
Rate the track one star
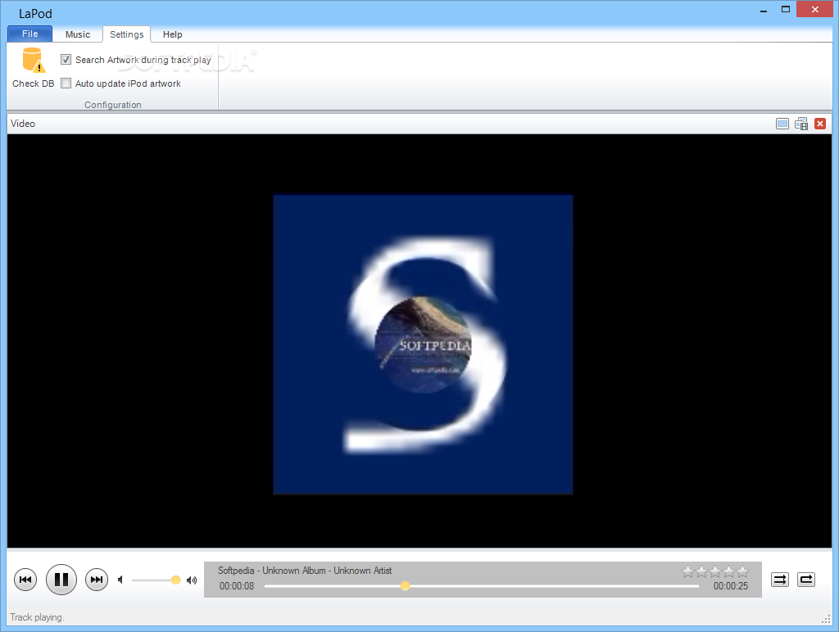pos(687,572)
